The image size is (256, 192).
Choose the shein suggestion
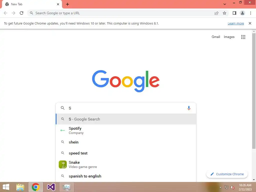click(126, 142)
